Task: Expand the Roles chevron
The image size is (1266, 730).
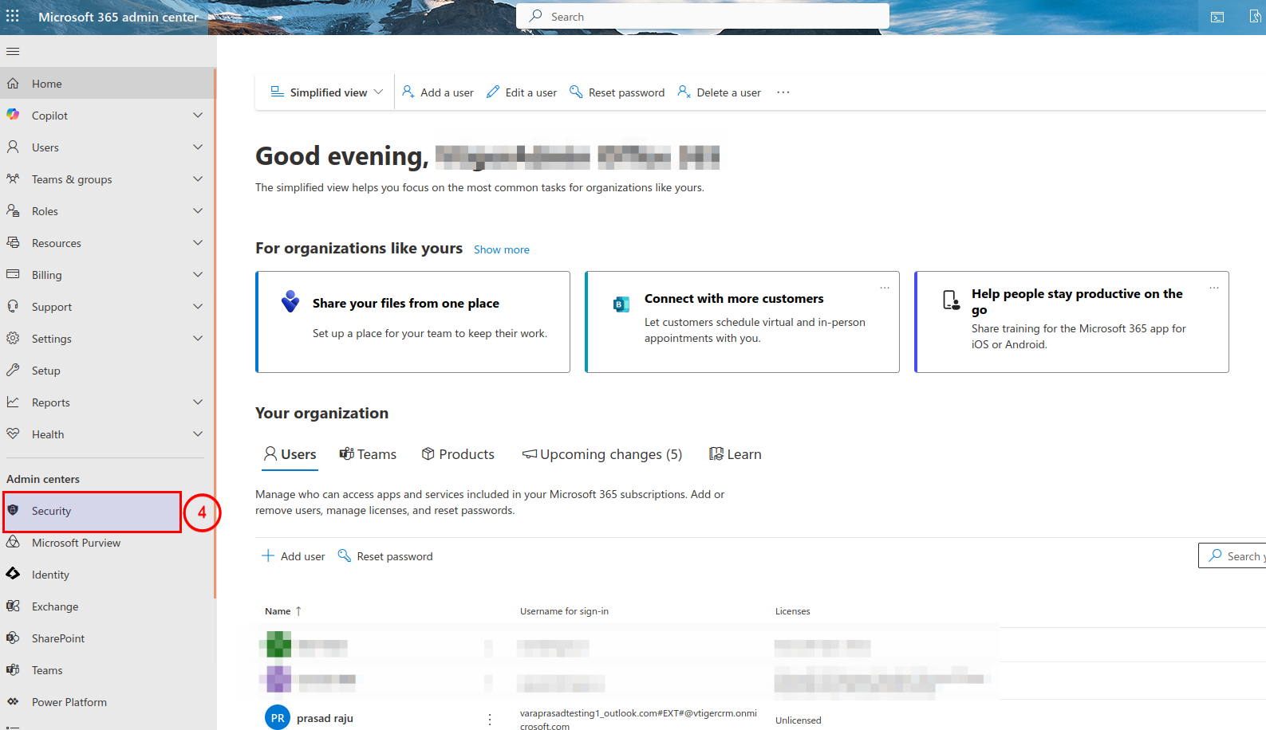Action: coord(198,211)
